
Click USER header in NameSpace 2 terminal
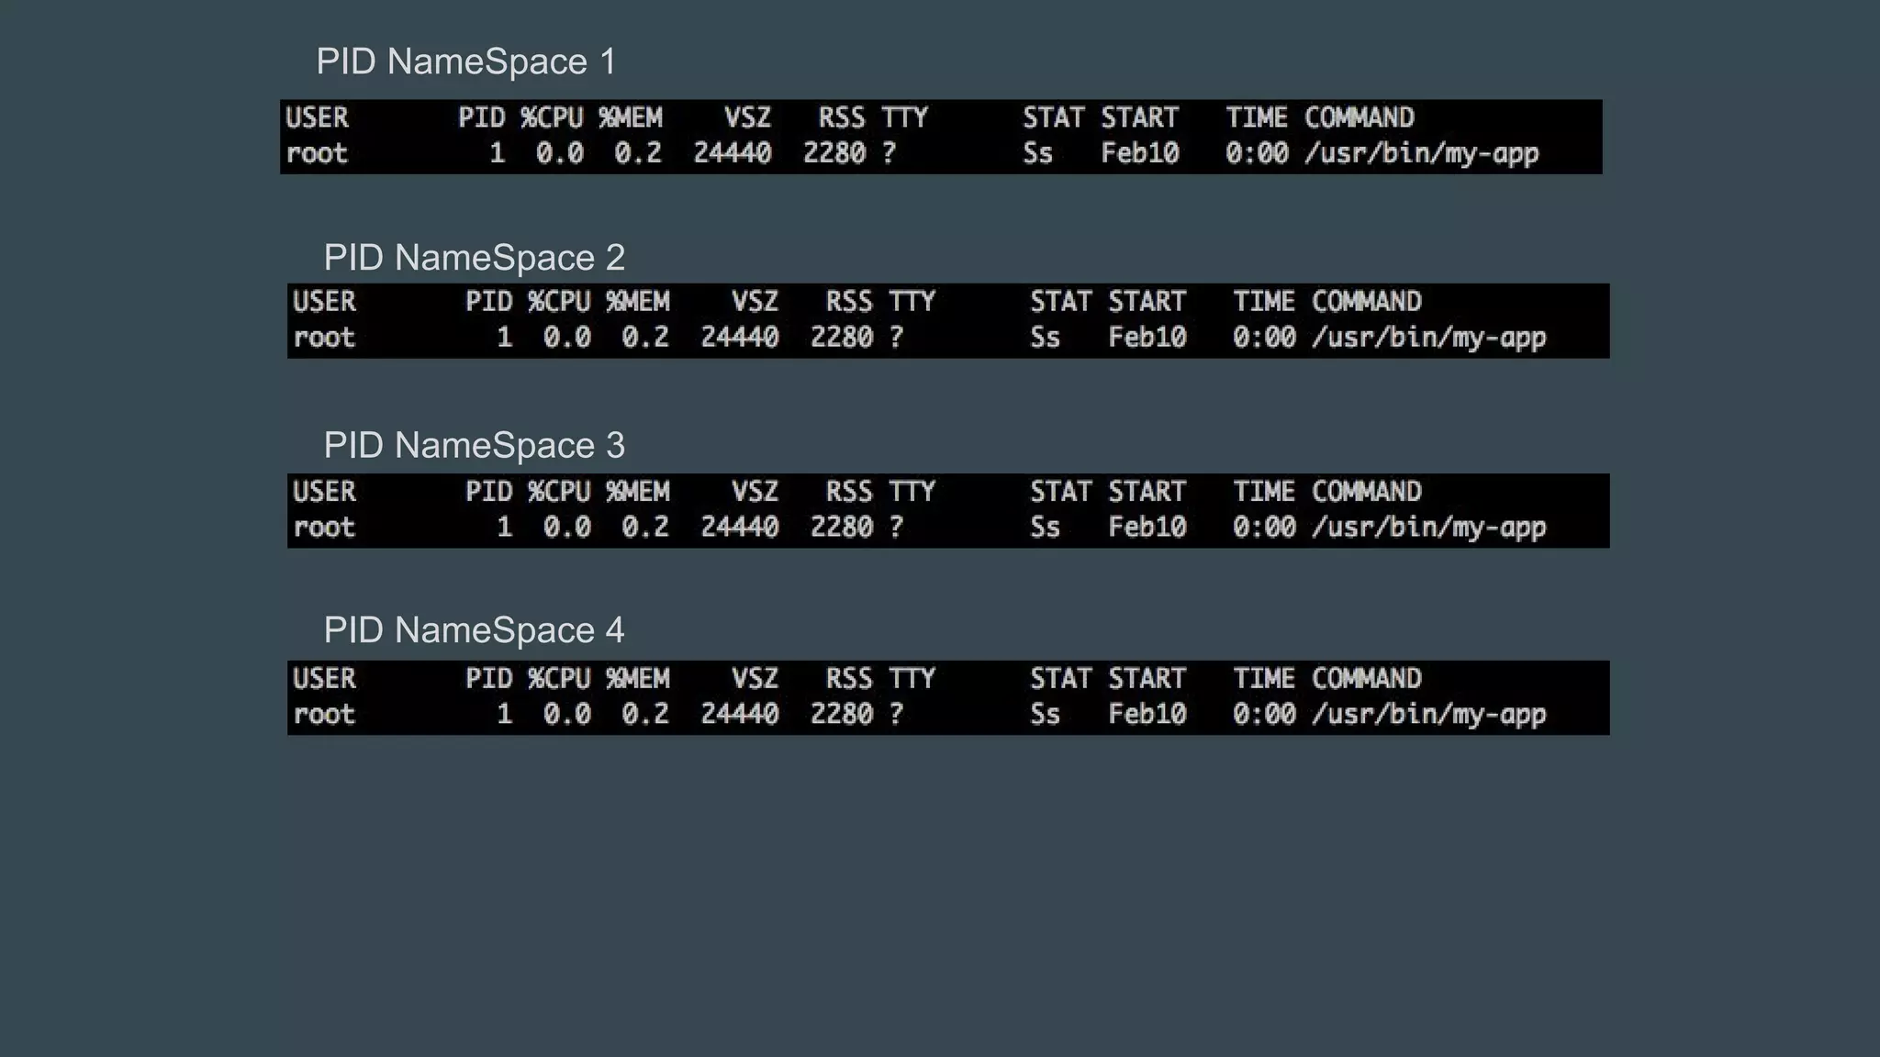pos(324,302)
